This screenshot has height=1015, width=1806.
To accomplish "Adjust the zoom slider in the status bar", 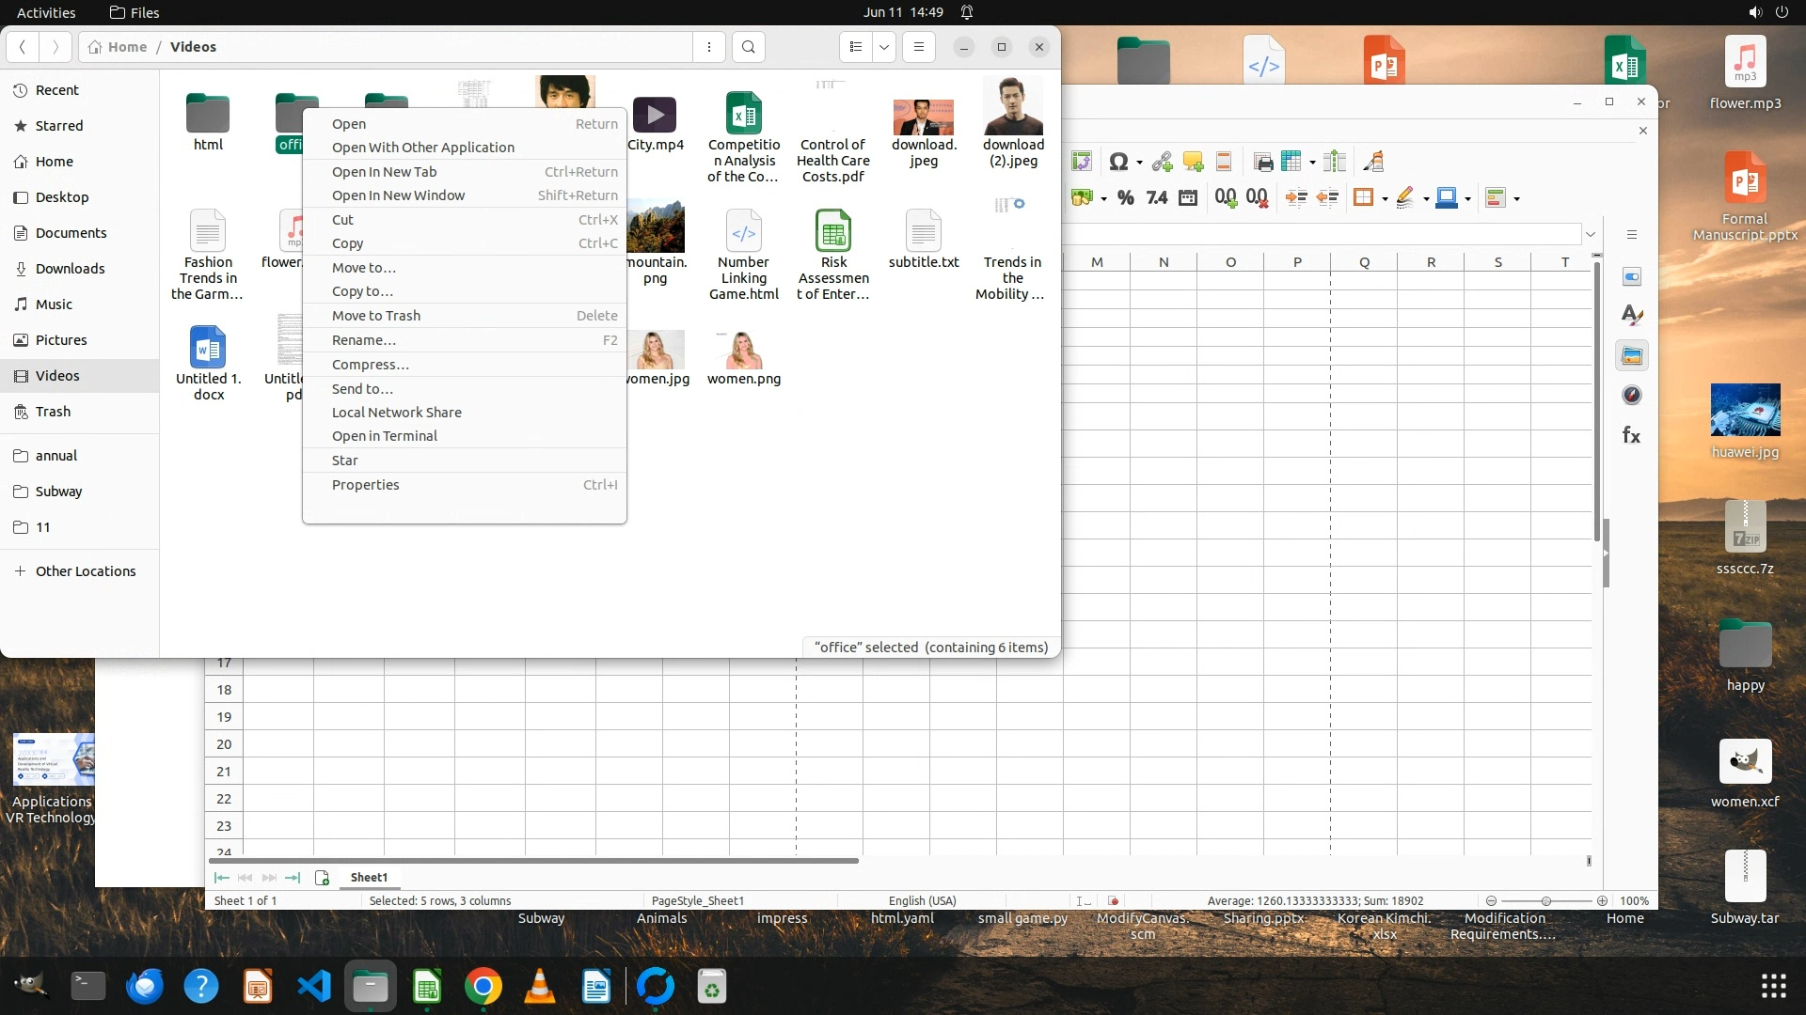I will point(1545,900).
